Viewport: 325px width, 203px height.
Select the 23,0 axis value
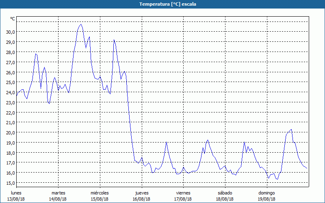point(11,103)
